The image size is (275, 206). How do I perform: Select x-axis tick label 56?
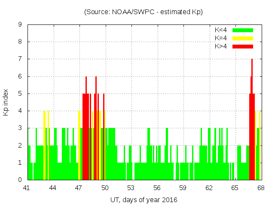157,188
